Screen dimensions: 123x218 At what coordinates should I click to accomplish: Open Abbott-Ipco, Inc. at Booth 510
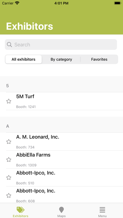click(x=64, y=177)
